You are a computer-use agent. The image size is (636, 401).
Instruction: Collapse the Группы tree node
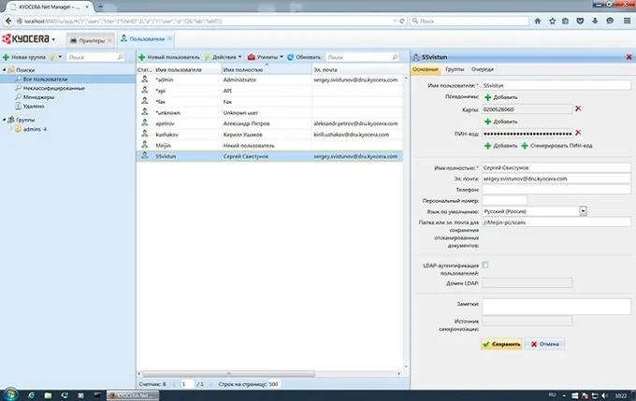pyautogui.click(x=5, y=120)
